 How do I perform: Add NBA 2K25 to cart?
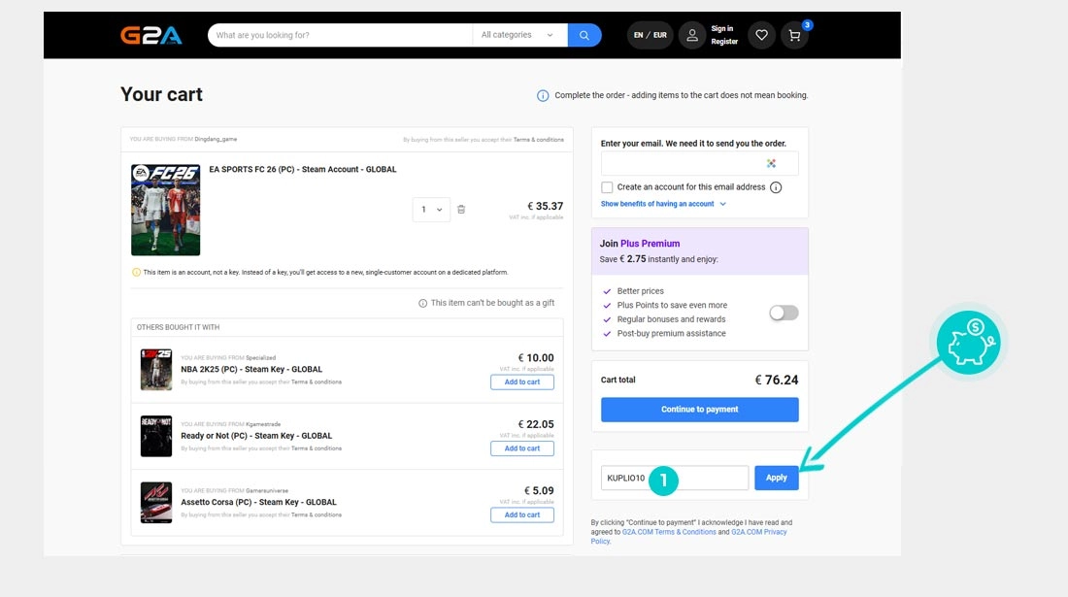[x=521, y=382]
